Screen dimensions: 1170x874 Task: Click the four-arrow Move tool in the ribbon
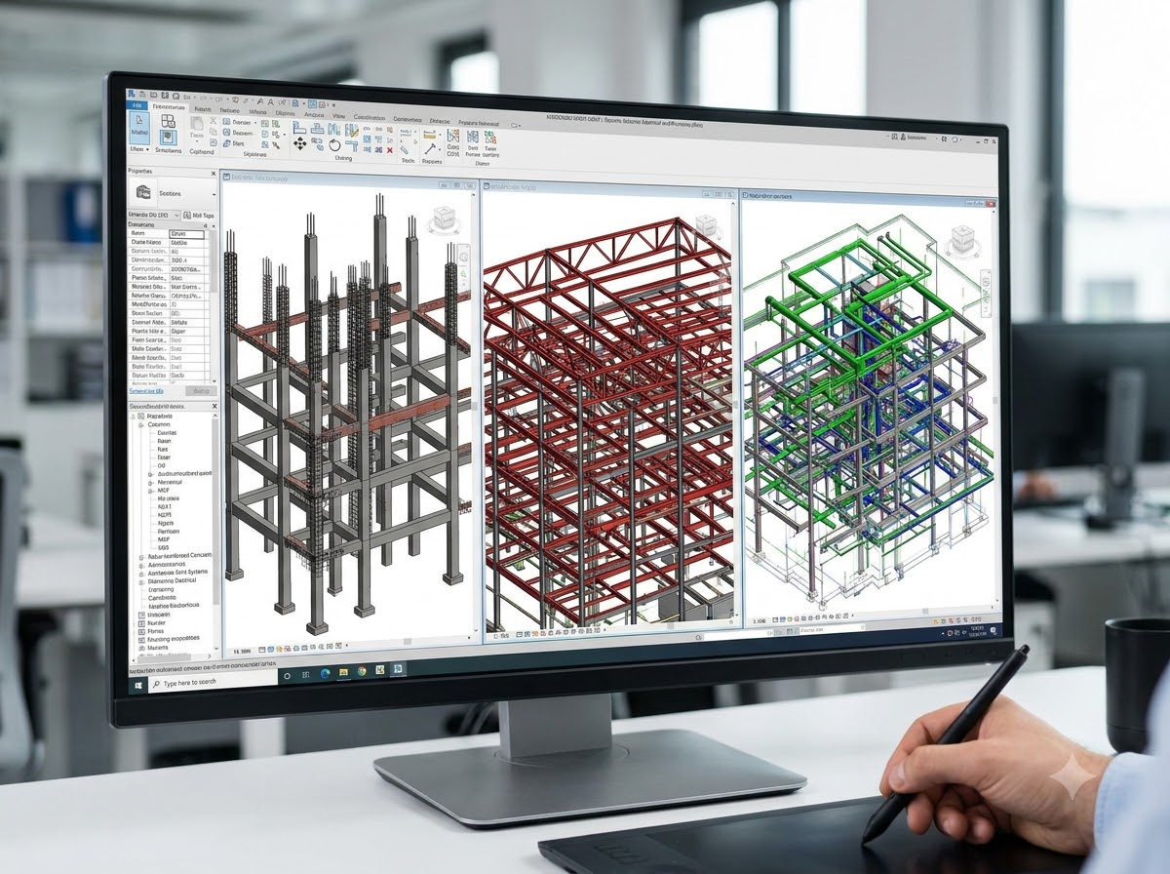click(x=300, y=143)
